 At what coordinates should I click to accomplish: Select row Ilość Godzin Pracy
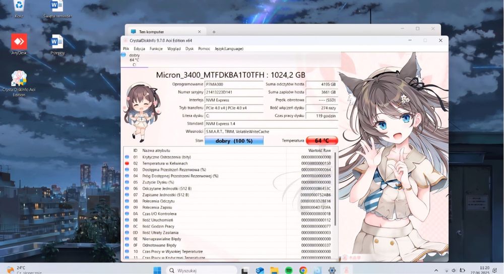click(228, 227)
